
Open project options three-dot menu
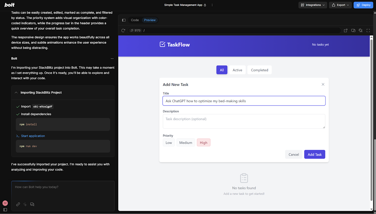click(212, 5)
